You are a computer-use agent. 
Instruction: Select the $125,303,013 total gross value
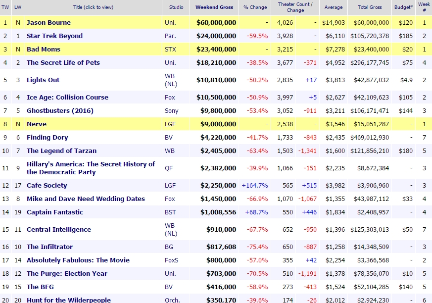370,229
